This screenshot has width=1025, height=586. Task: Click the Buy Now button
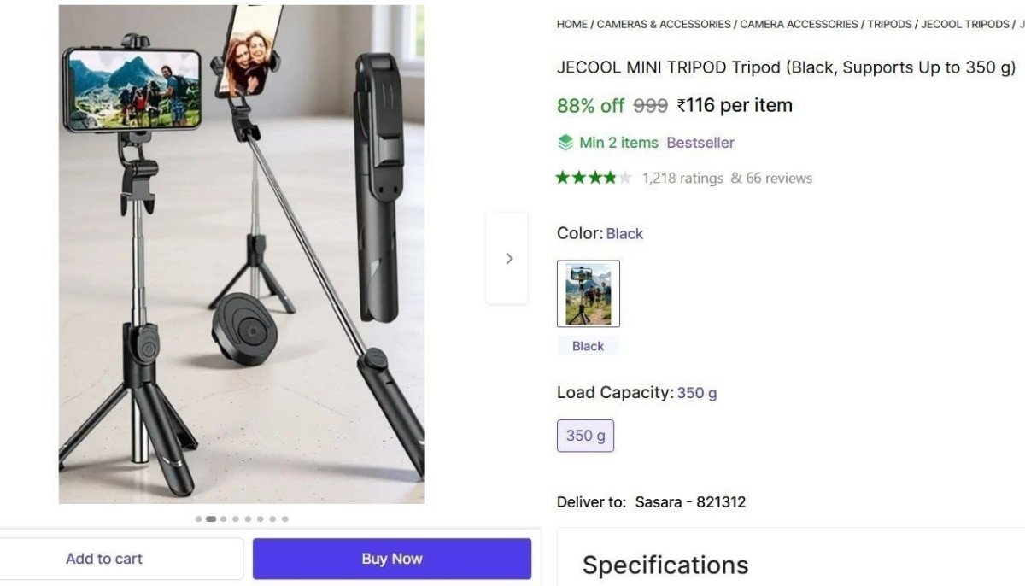(x=391, y=558)
